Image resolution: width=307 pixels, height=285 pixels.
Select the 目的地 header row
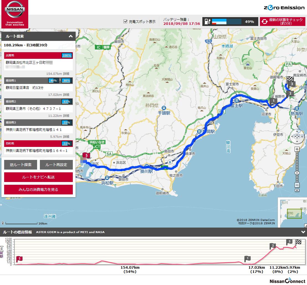click(38, 143)
